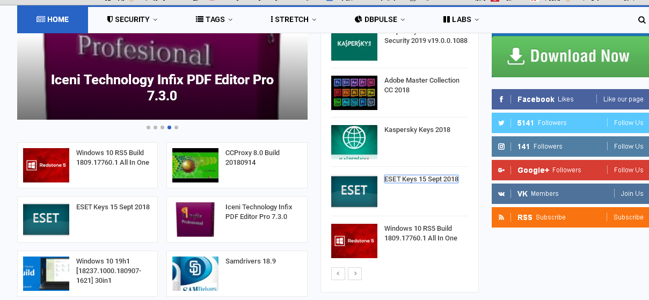Click Join Us on VK bar
The height and width of the screenshot is (300, 649).
pyautogui.click(x=632, y=194)
